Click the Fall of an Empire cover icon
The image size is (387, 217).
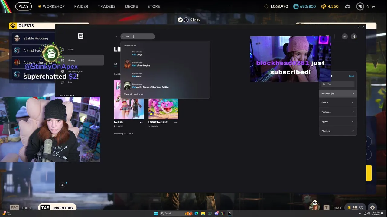(x=127, y=64)
